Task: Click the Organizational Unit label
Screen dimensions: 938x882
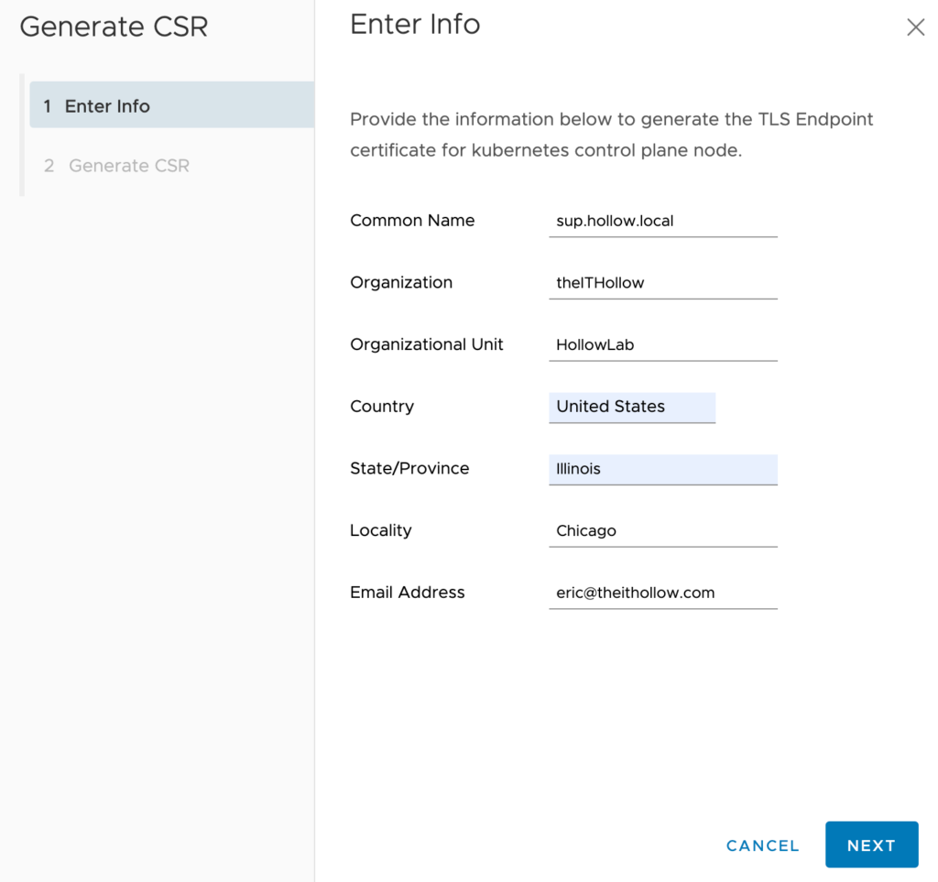Action: pos(427,344)
